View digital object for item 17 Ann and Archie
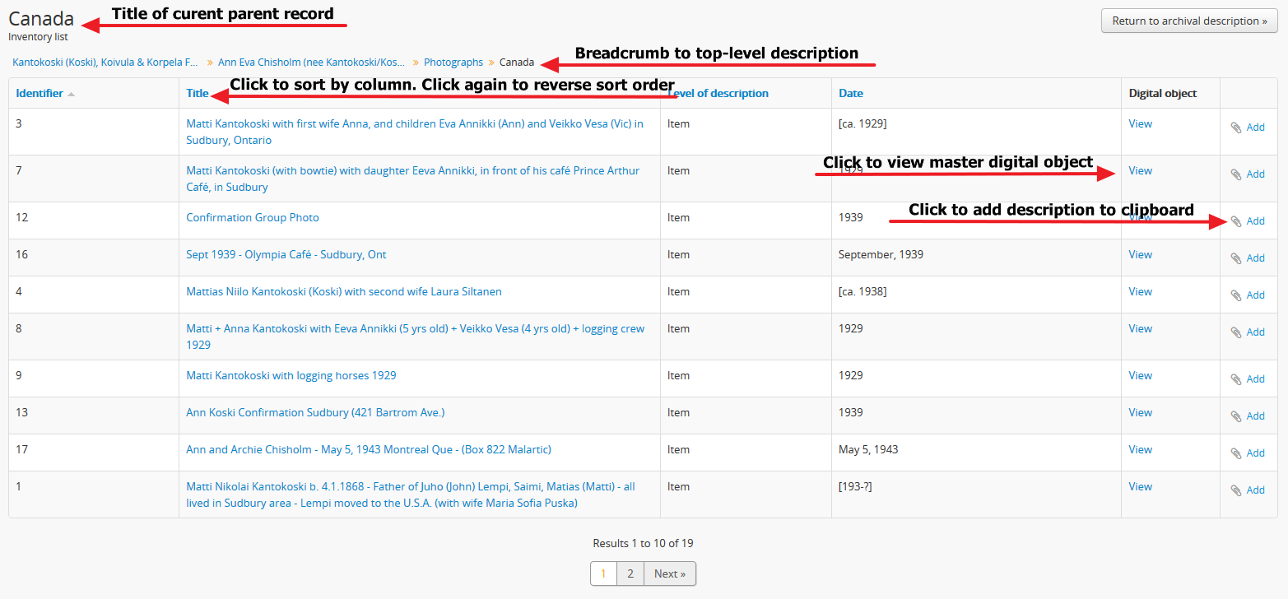 1140,450
